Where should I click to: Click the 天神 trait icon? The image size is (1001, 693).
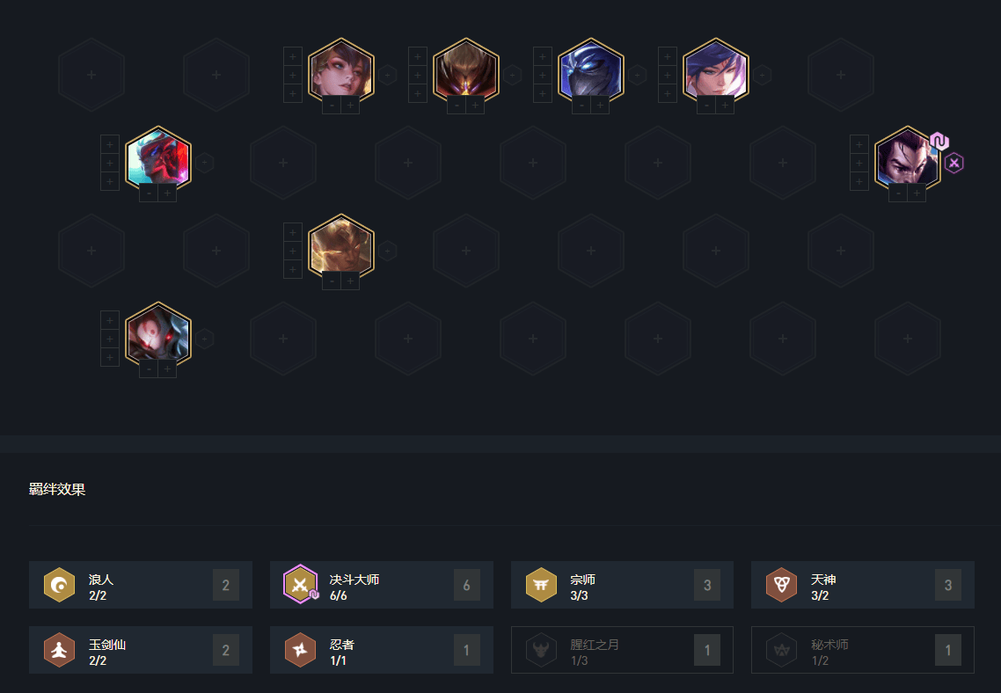[x=781, y=585]
